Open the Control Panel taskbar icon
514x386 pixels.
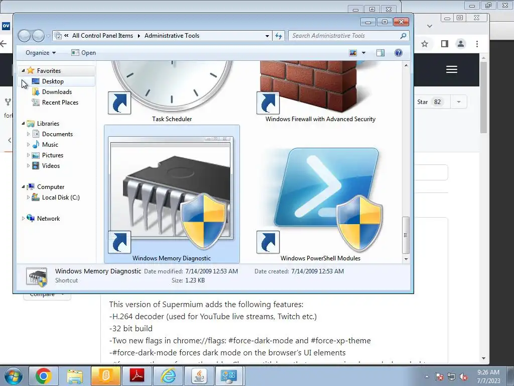229,376
